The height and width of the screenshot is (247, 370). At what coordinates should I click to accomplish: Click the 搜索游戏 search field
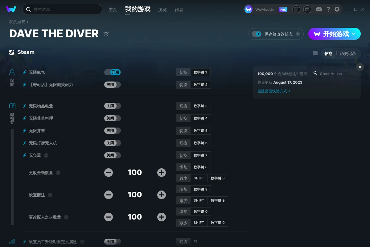click(x=62, y=9)
